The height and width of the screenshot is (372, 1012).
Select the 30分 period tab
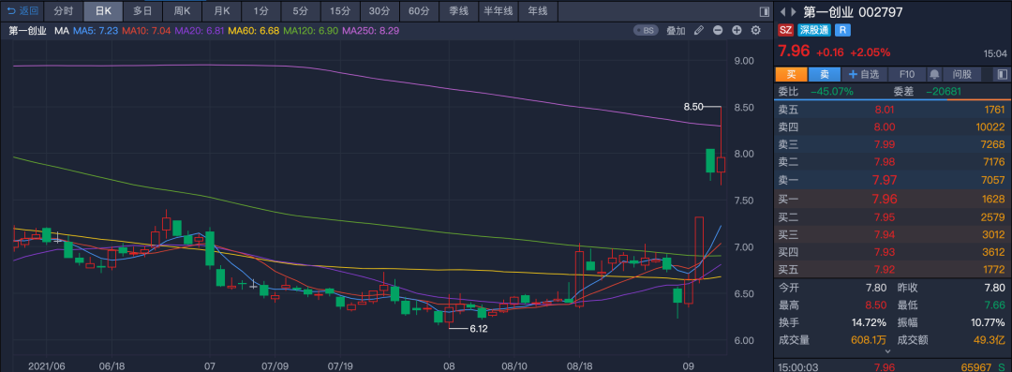(379, 11)
